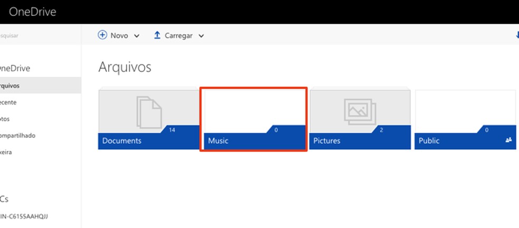Screen dimensions: 519x228
Task: Click the Carregar button label
Action: coord(178,36)
